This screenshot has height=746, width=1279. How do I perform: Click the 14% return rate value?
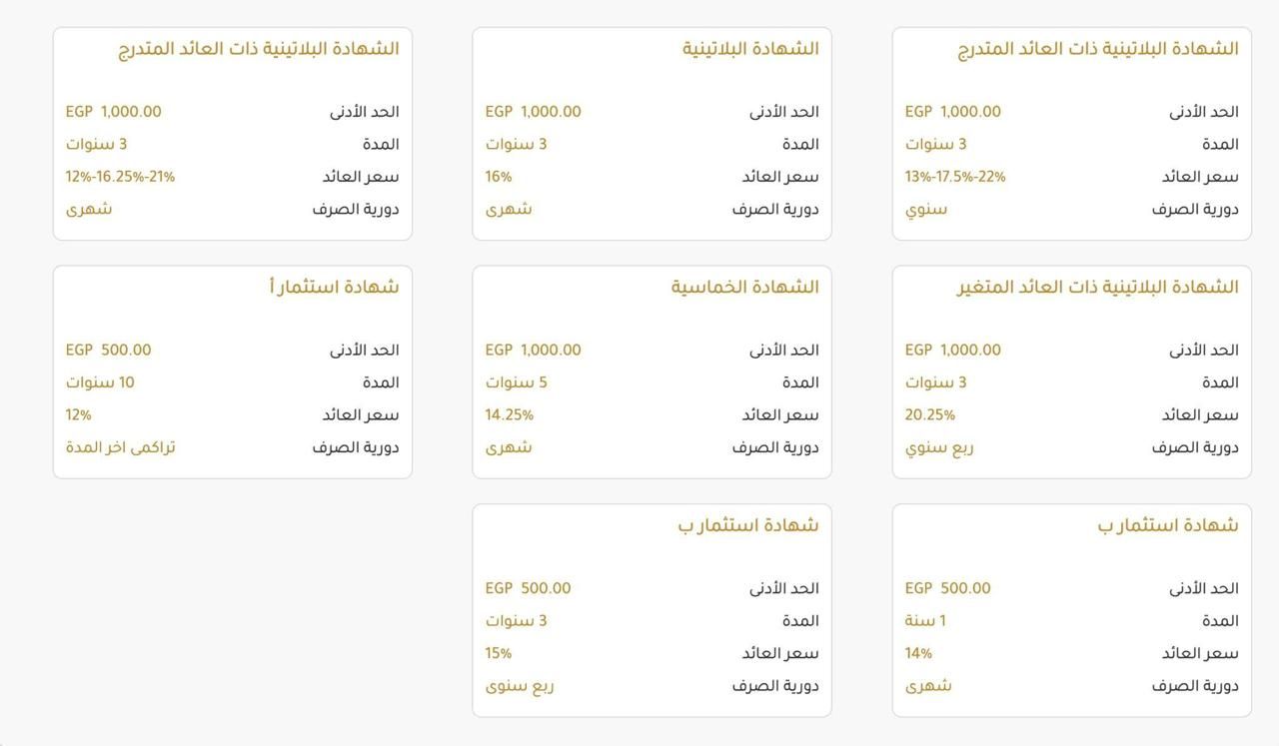[918, 653]
